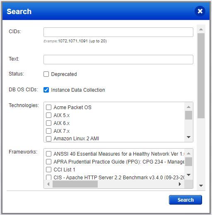Uncheck Instance Data Collection checkbox
Image resolution: width=212 pixels, height=215 pixels.
pos(46,90)
